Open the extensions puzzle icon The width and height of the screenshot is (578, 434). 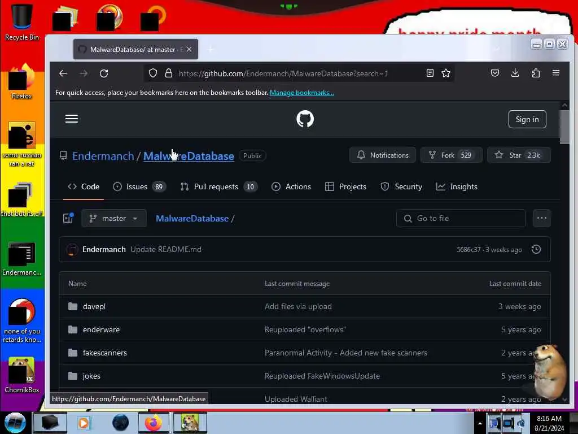pos(536,73)
